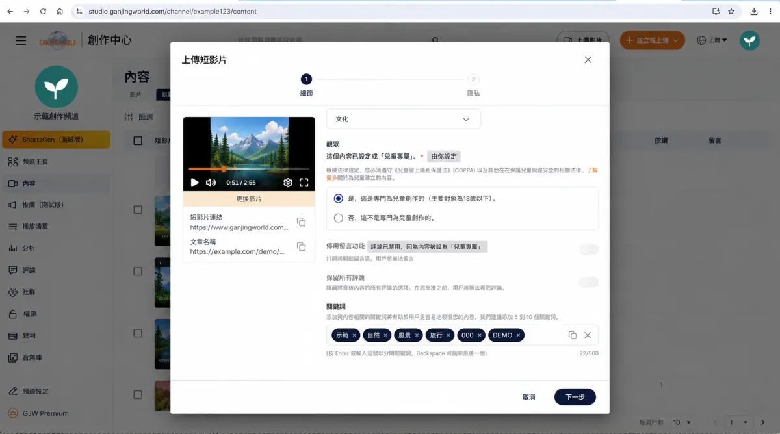
Task: Clear all keywords X icon
Action: coord(588,335)
